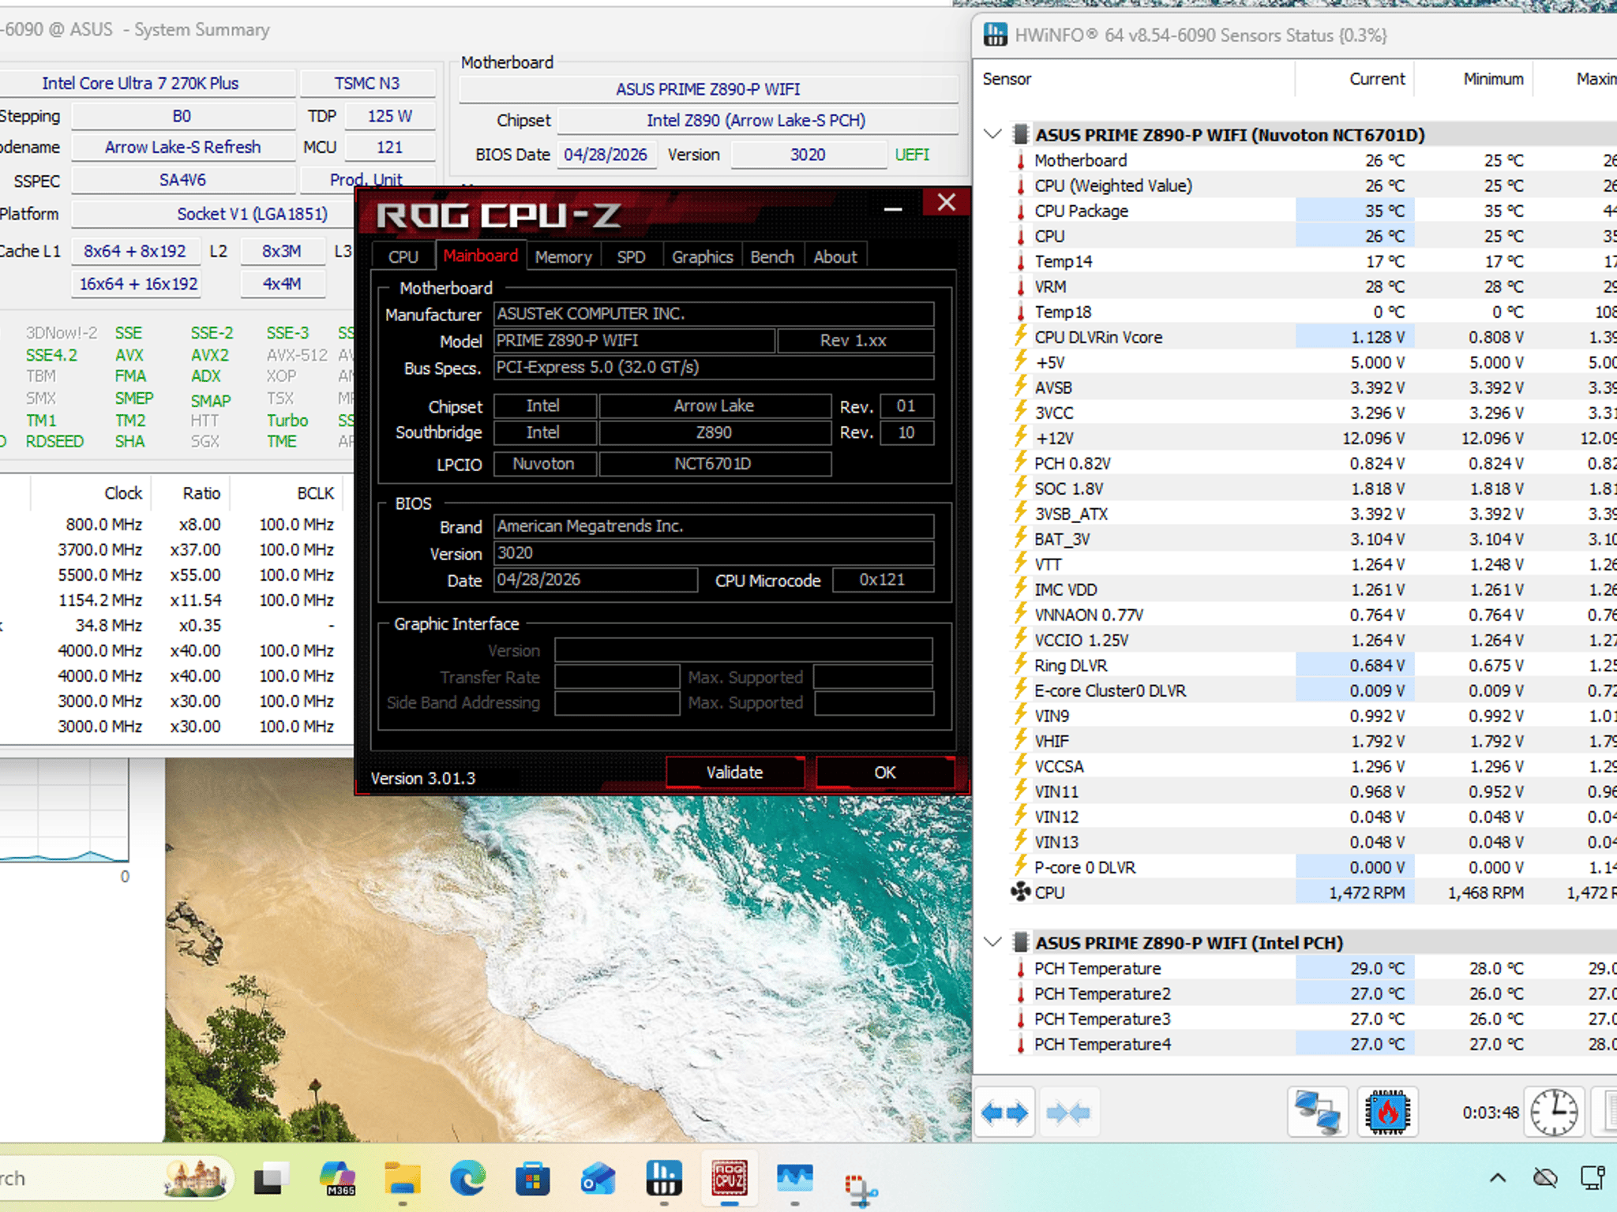Click the Sensor column header in HWiNFO
The height and width of the screenshot is (1212, 1617).
click(1135, 79)
